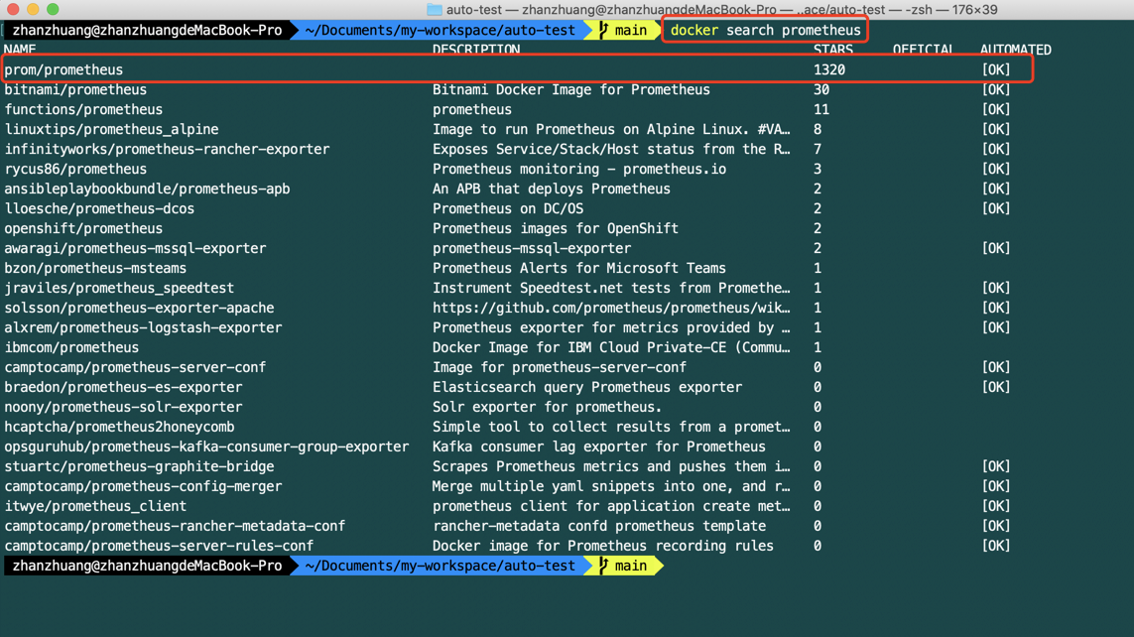
Task: Select the 'ibmcom/prometheus' name
Action: coord(71,348)
